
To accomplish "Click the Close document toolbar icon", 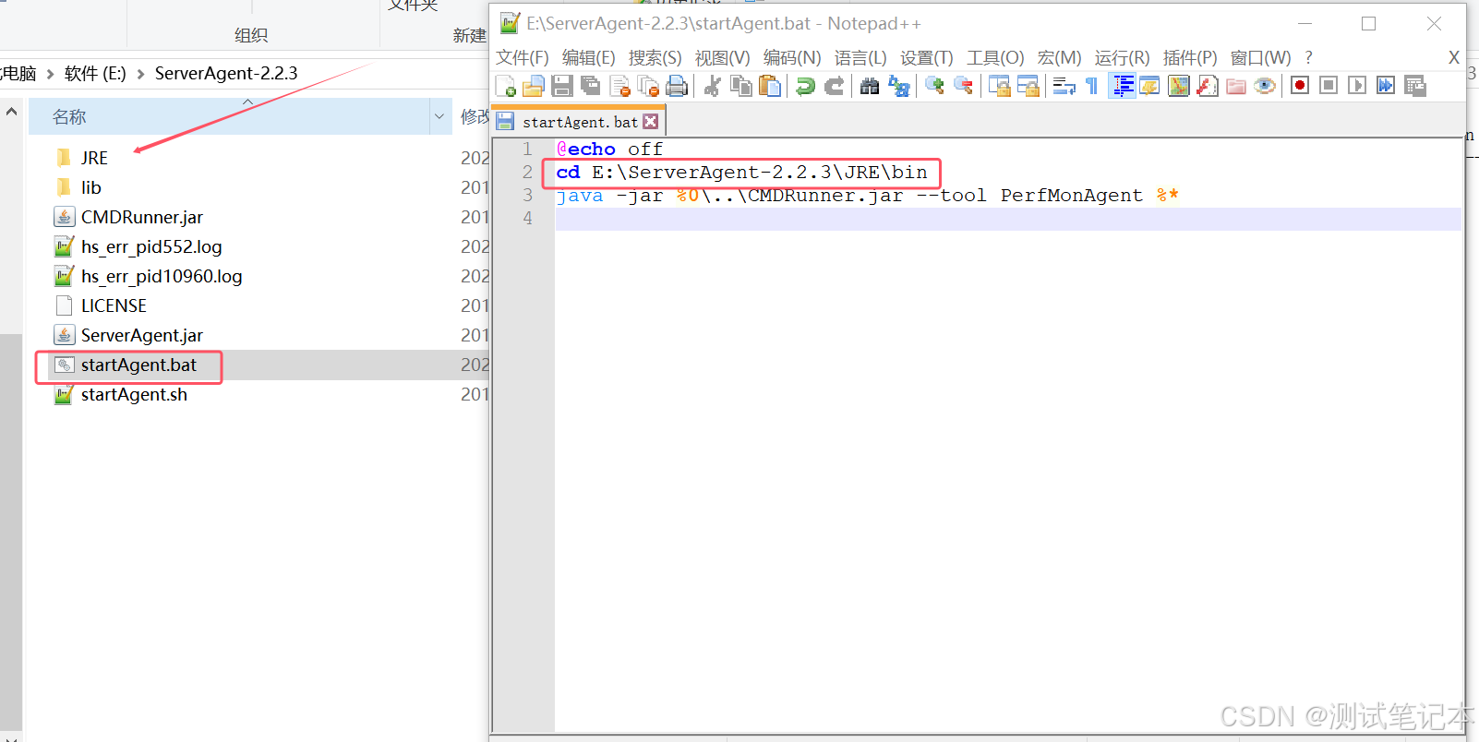I will coord(620,86).
